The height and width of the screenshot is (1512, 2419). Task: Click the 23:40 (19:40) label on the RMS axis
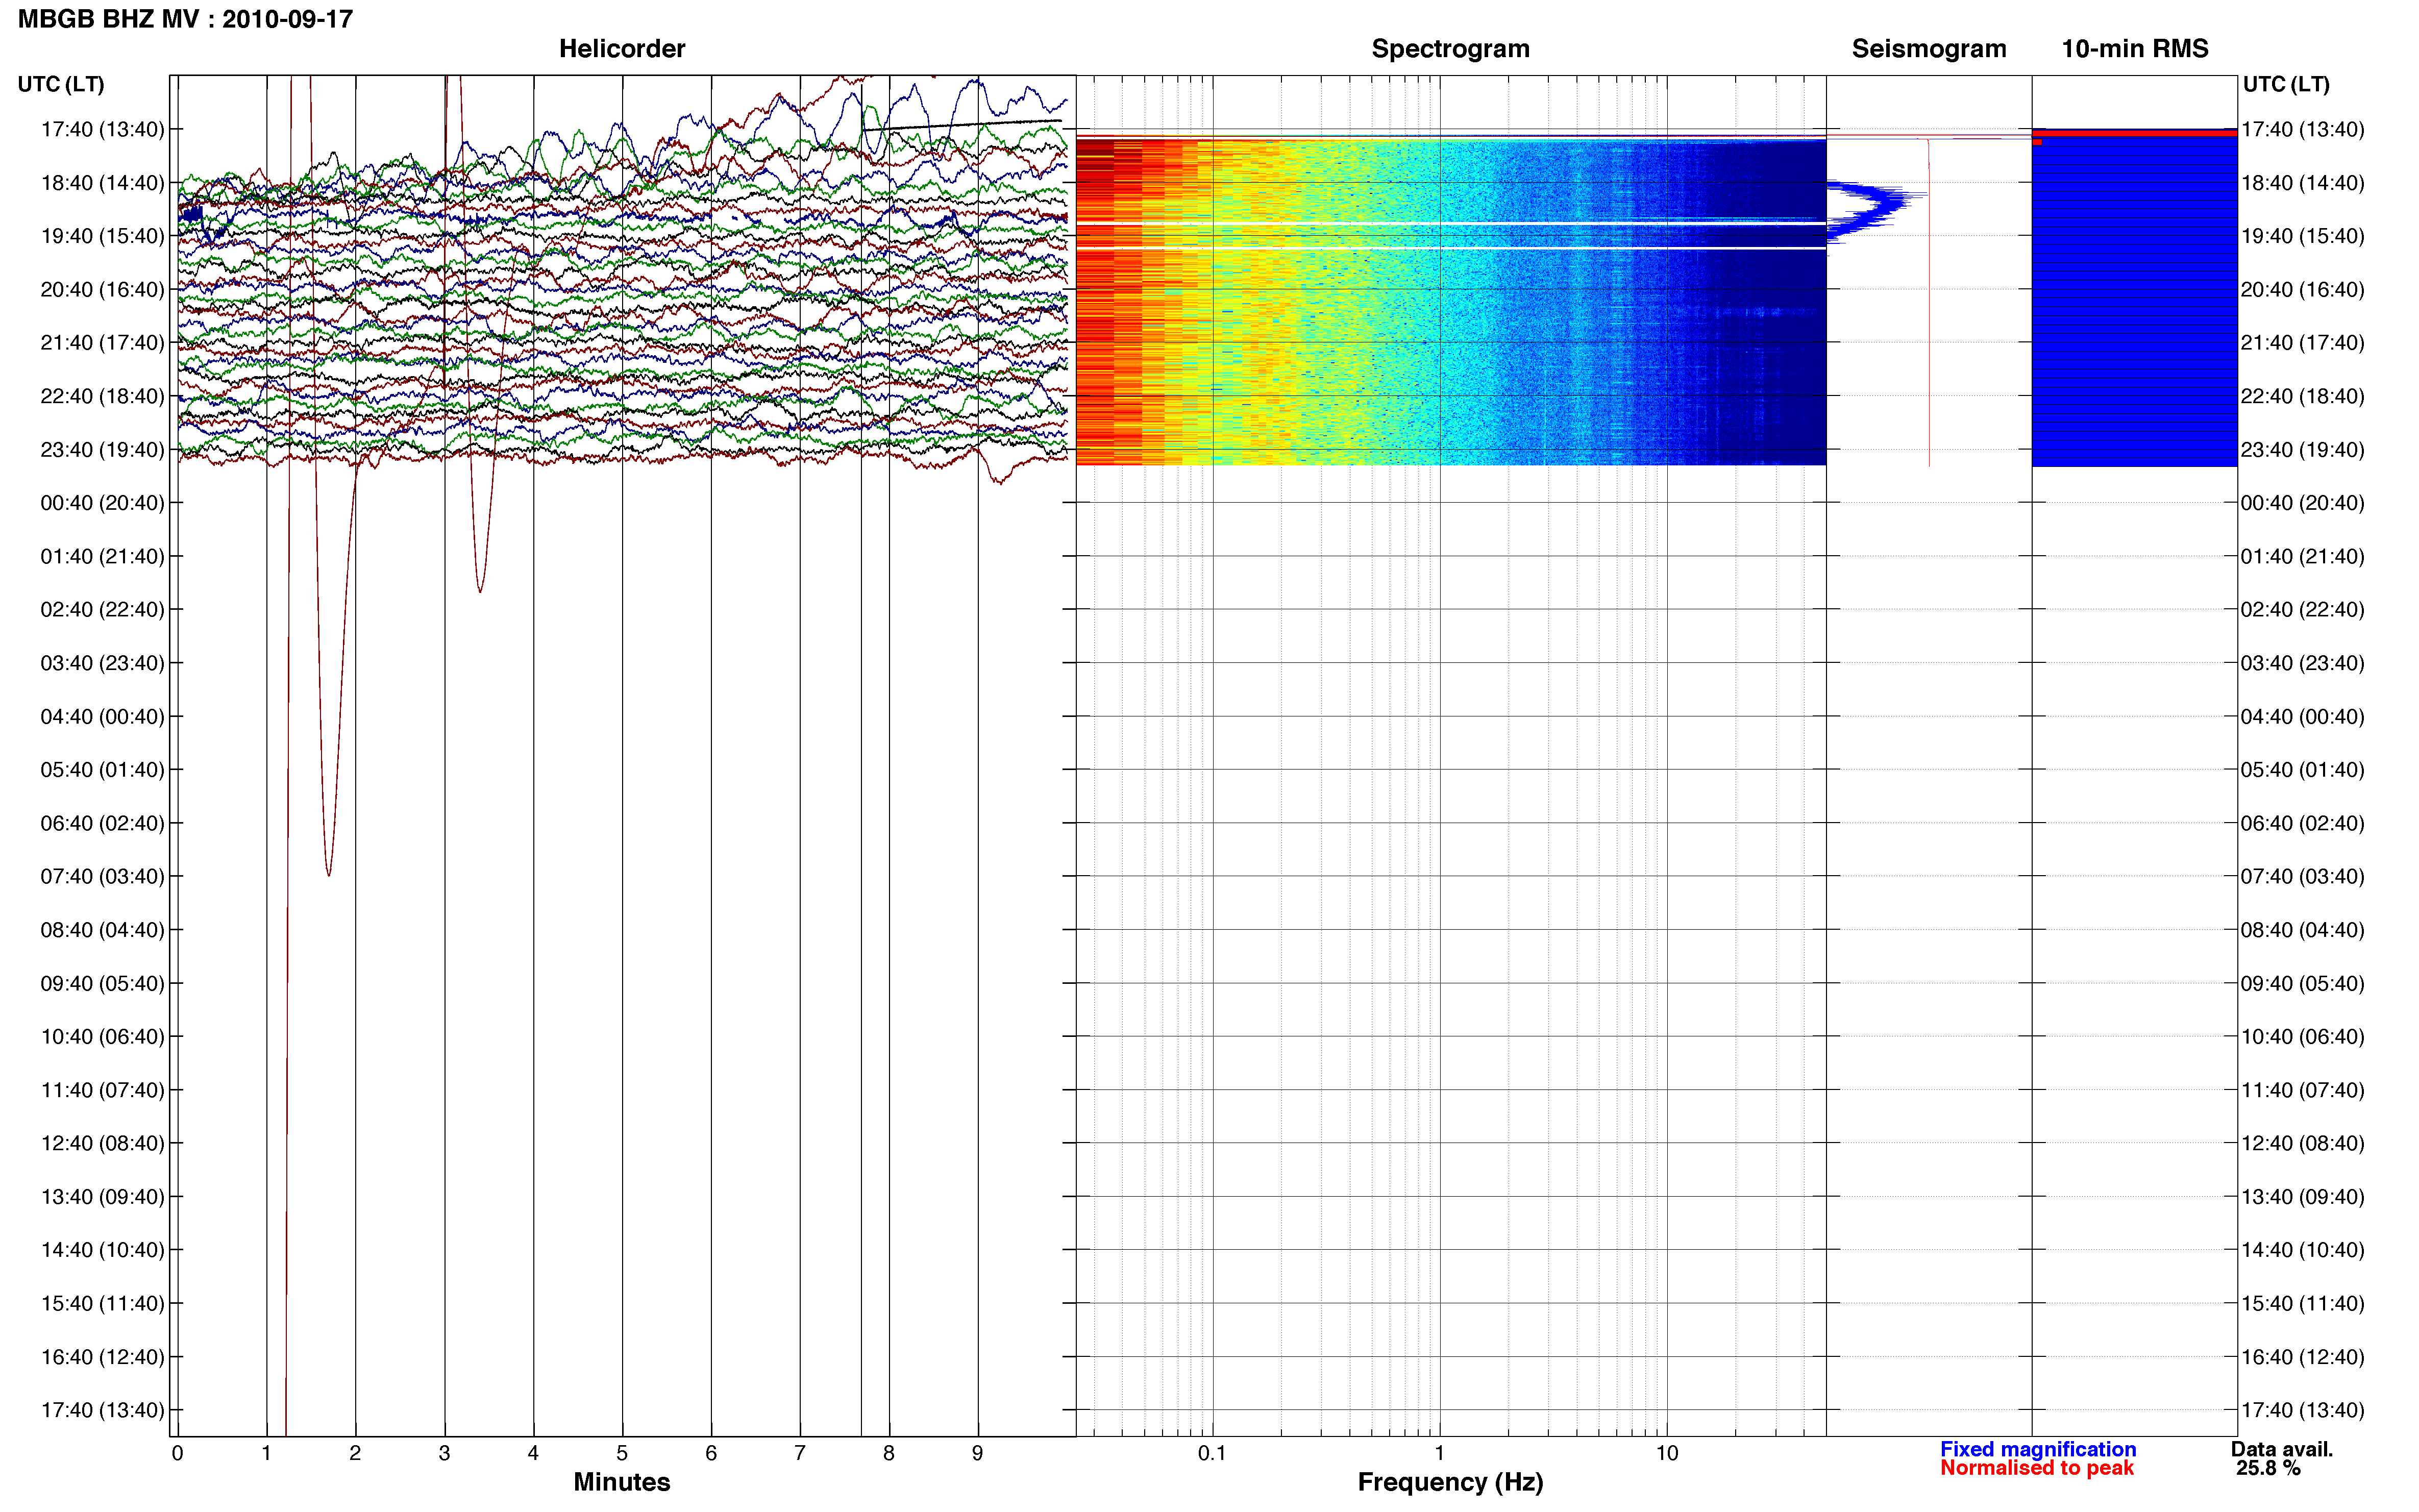[x=2302, y=449]
